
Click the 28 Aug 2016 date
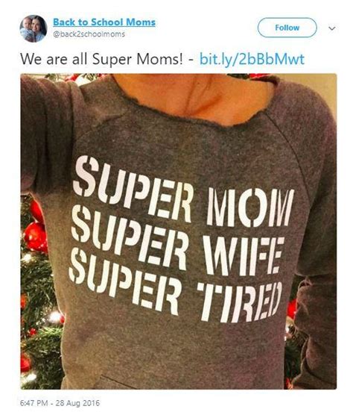point(79,403)
